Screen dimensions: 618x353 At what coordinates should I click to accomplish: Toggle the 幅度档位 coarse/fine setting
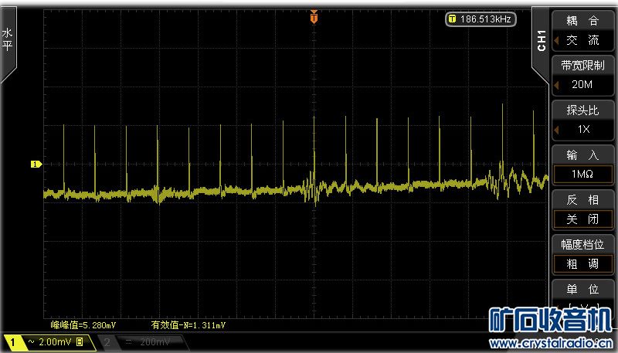[x=582, y=263]
